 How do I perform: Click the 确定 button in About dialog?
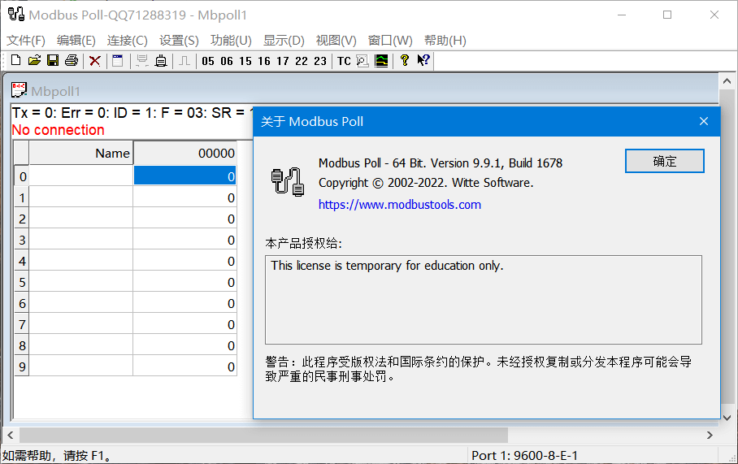665,162
